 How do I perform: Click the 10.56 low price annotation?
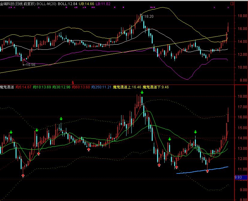pyautogui.click(x=31, y=65)
